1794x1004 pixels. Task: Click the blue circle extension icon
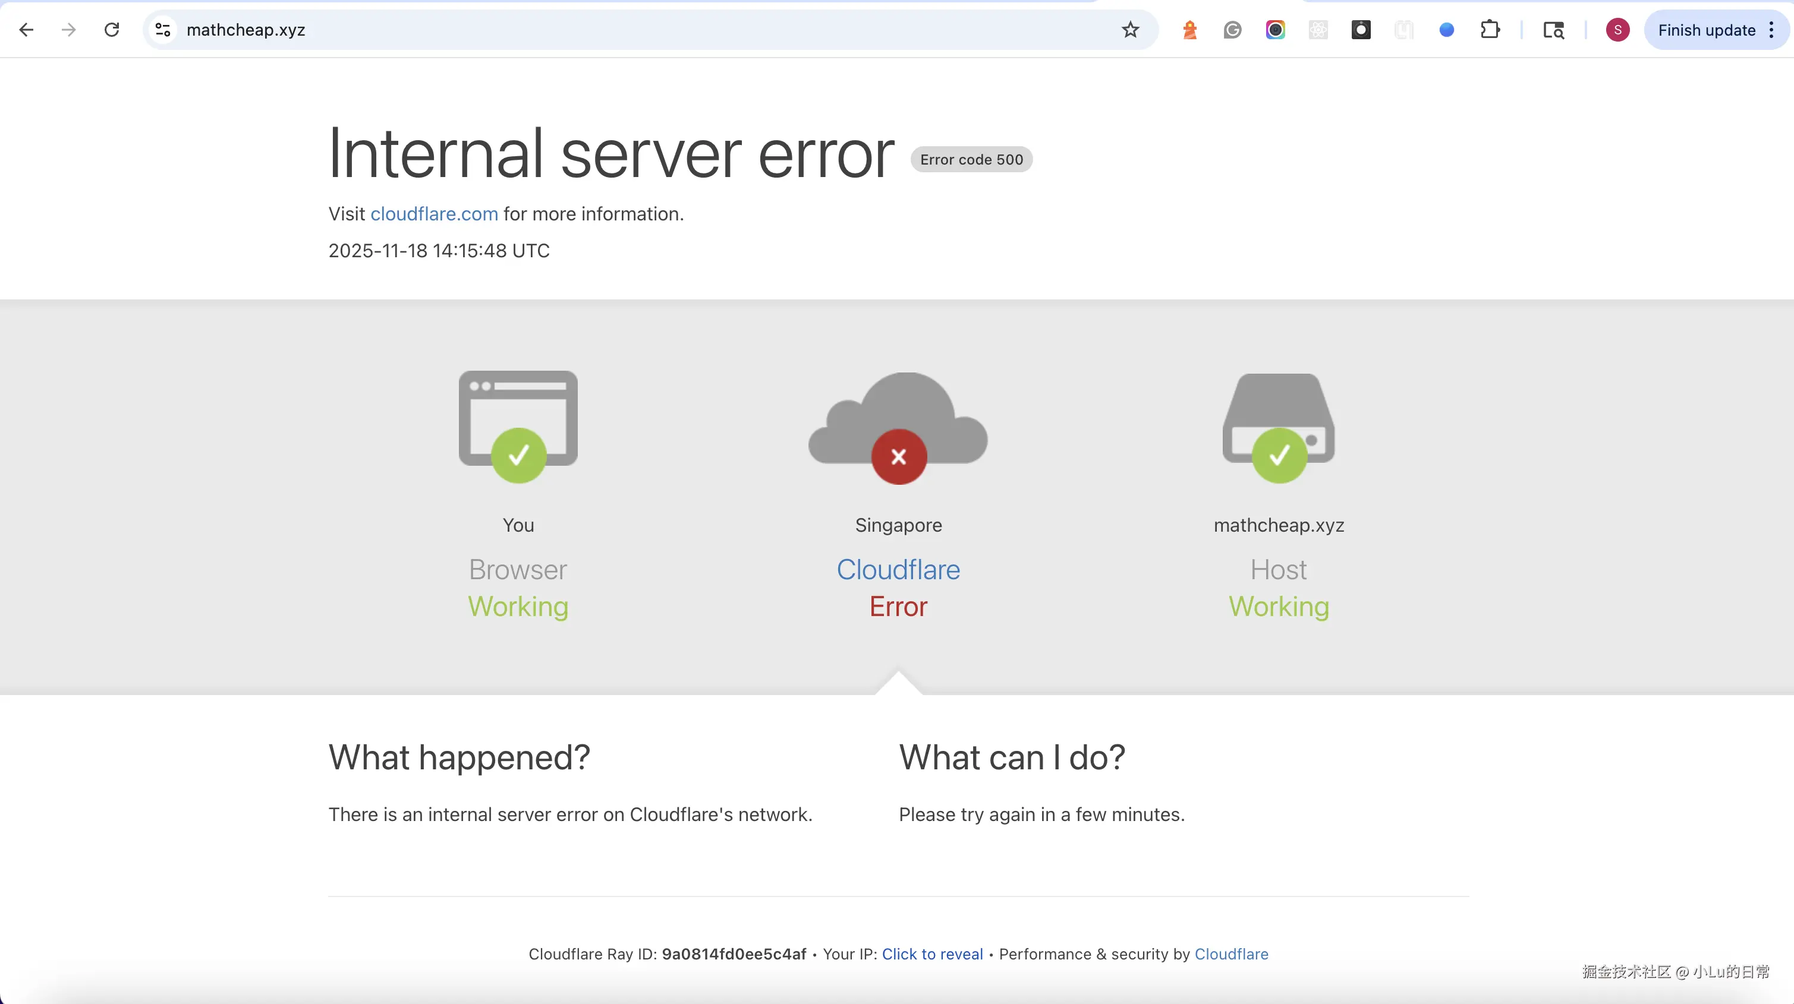coord(1446,30)
